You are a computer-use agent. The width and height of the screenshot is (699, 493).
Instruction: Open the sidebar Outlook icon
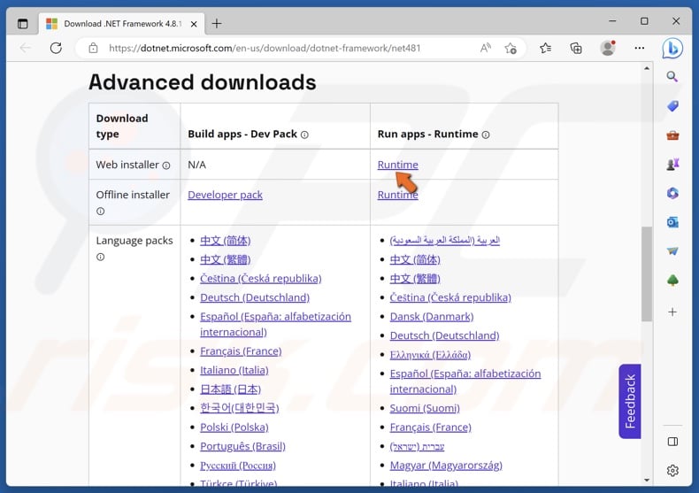tap(672, 222)
